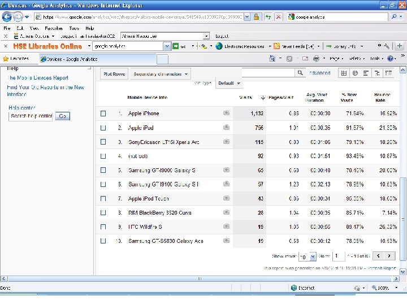Image resolution: width=407 pixels, height=305 pixels.
Task: Click camera icon next to HTC Wildfire S
Action: [226, 226]
